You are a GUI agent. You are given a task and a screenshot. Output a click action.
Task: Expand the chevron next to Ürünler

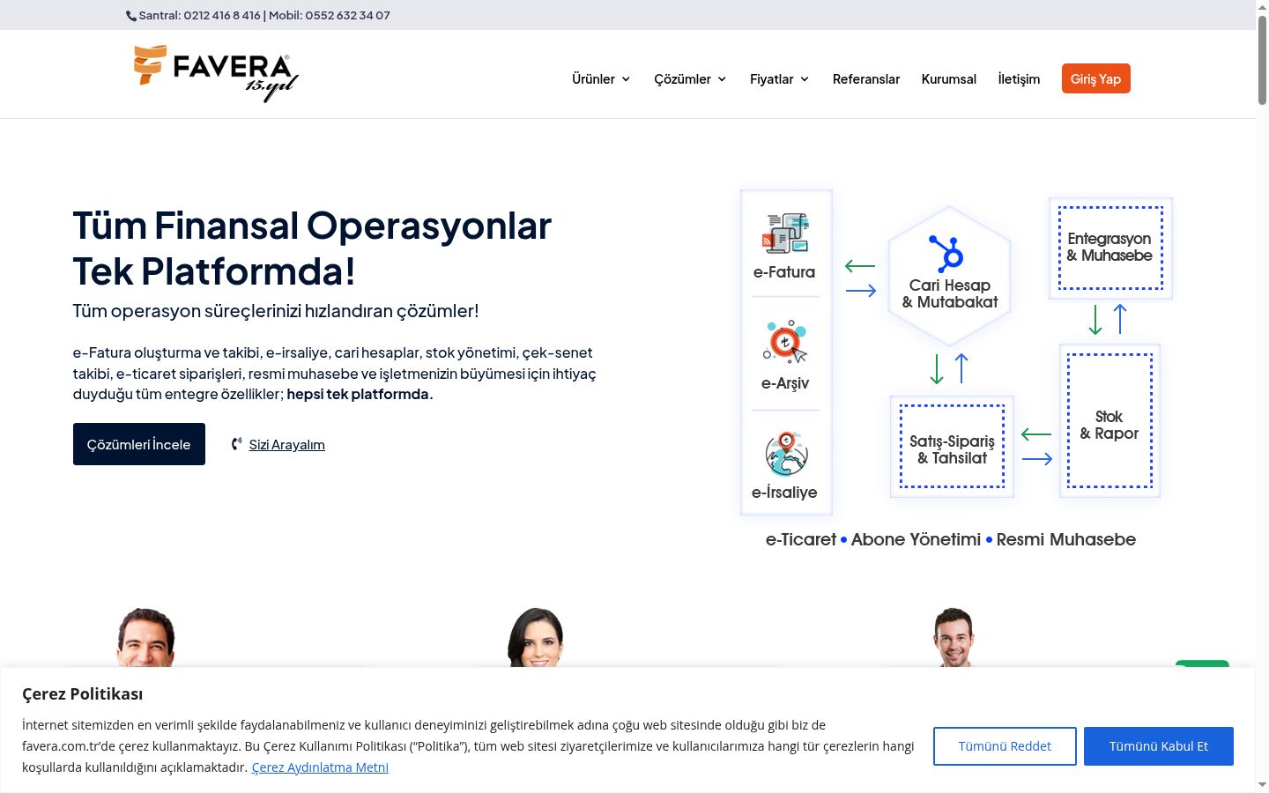[626, 79]
